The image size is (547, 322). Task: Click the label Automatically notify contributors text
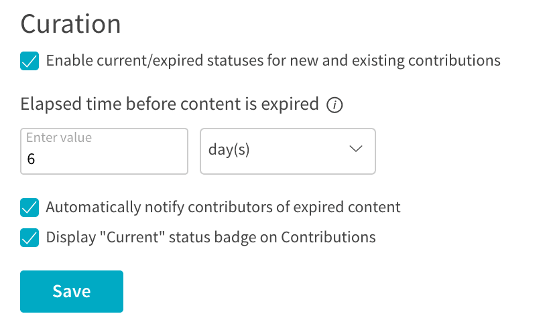pyautogui.click(x=223, y=208)
